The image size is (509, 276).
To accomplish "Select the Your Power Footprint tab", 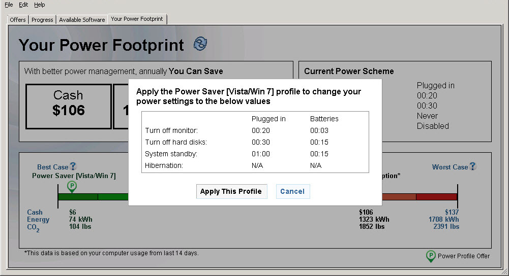I will [137, 19].
